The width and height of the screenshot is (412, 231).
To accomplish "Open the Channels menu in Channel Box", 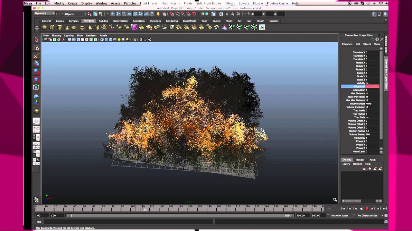I will pos(347,44).
